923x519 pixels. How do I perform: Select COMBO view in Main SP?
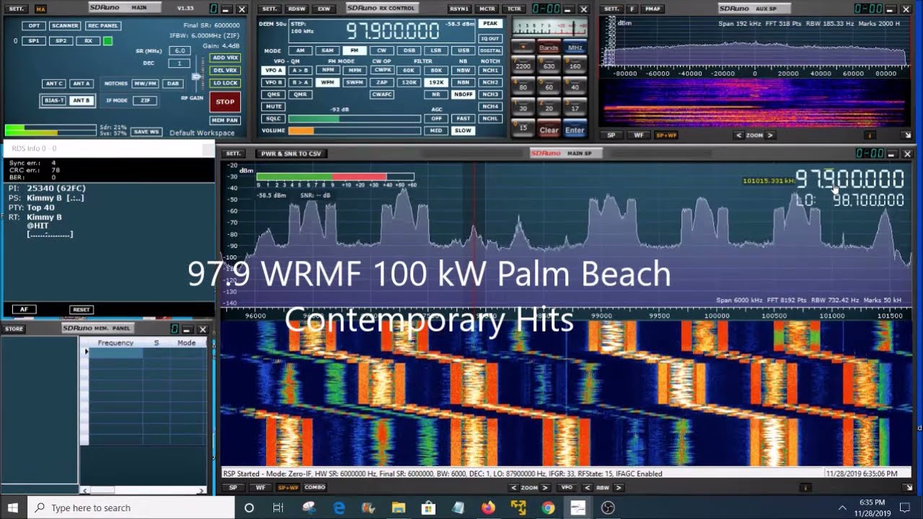click(x=314, y=487)
